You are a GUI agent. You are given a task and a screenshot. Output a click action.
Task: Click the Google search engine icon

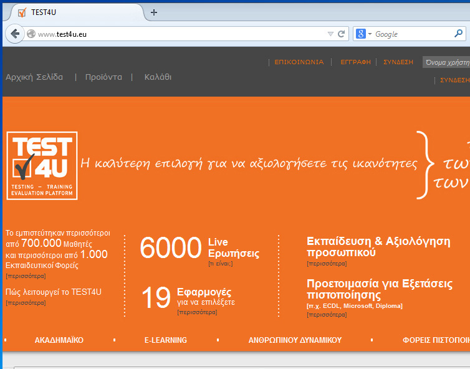tap(360, 34)
